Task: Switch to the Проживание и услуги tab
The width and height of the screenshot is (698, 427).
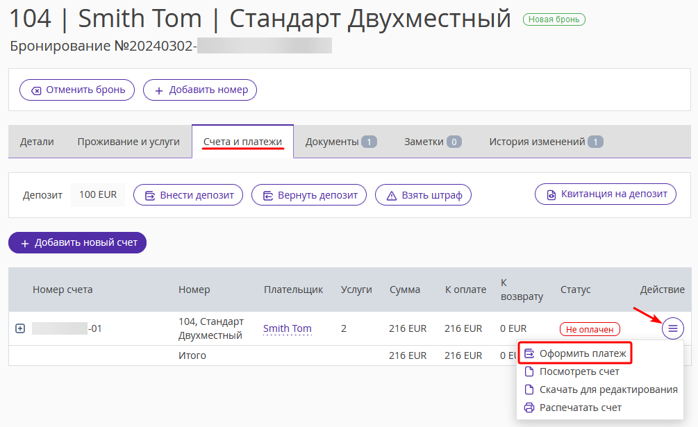Action: pyautogui.click(x=128, y=142)
